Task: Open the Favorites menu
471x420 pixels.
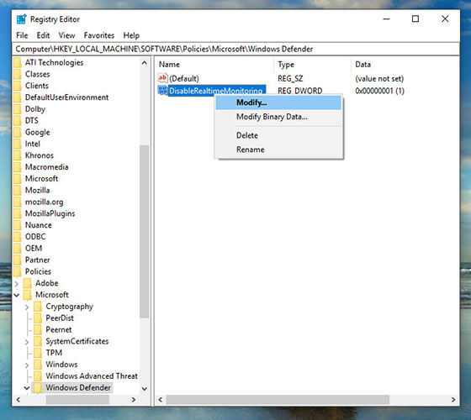Action: 99,35
